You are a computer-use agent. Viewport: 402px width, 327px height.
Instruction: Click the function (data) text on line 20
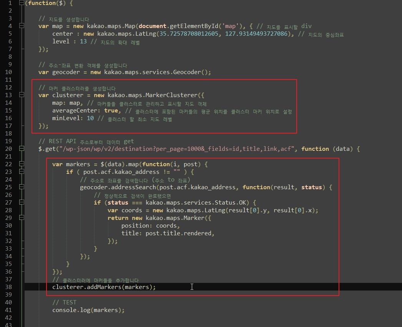pos(327,149)
